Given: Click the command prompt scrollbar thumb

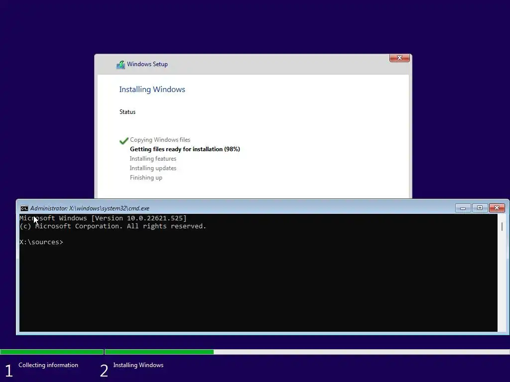Looking at the screenshot, I should click(x=502, y=226).
